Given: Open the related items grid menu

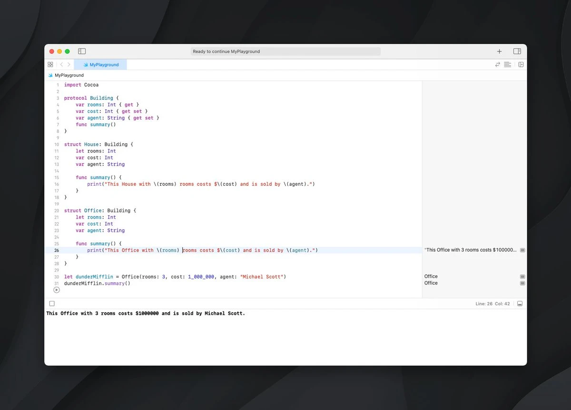Looking at the screenshot, I should pyautogui.click(x=50, y=64).
